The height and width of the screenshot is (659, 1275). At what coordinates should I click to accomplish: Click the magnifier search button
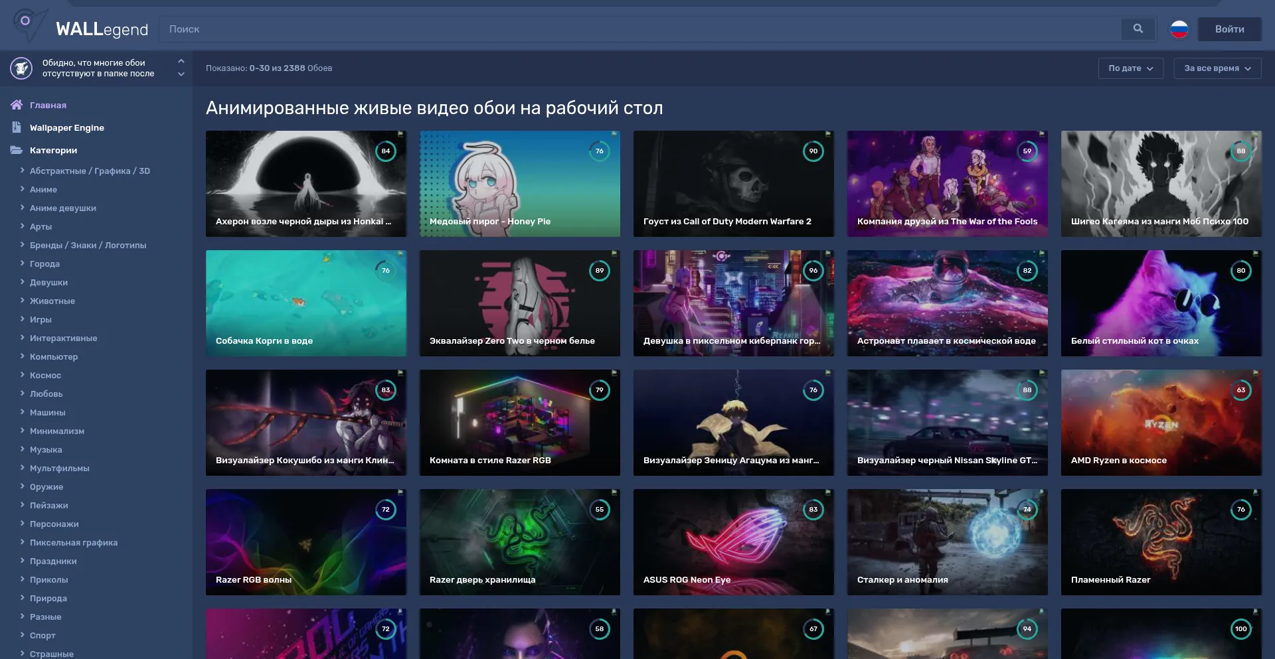click(1138, 29)
